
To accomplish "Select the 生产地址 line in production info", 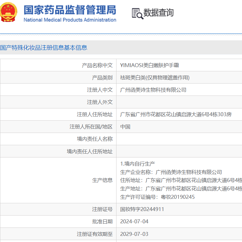I will click(x=181, y=189).
